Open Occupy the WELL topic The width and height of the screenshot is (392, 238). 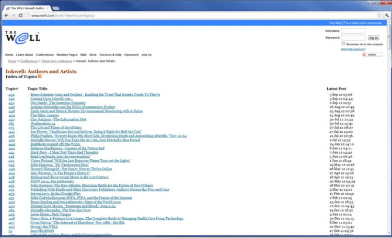point(44,227)
